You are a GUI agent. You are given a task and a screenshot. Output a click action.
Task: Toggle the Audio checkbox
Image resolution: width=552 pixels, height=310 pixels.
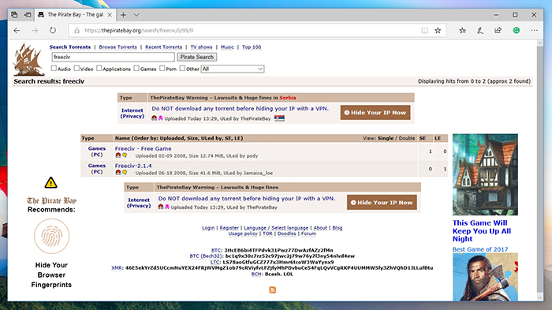54,69
